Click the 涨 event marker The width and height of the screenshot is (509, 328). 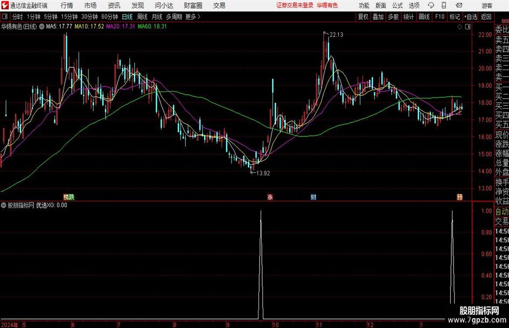click(270, 197)
